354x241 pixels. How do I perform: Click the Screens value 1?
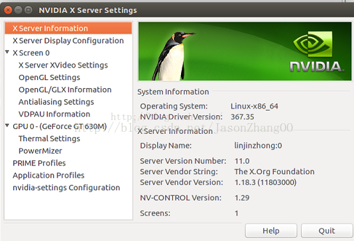(x=237, y=213)
